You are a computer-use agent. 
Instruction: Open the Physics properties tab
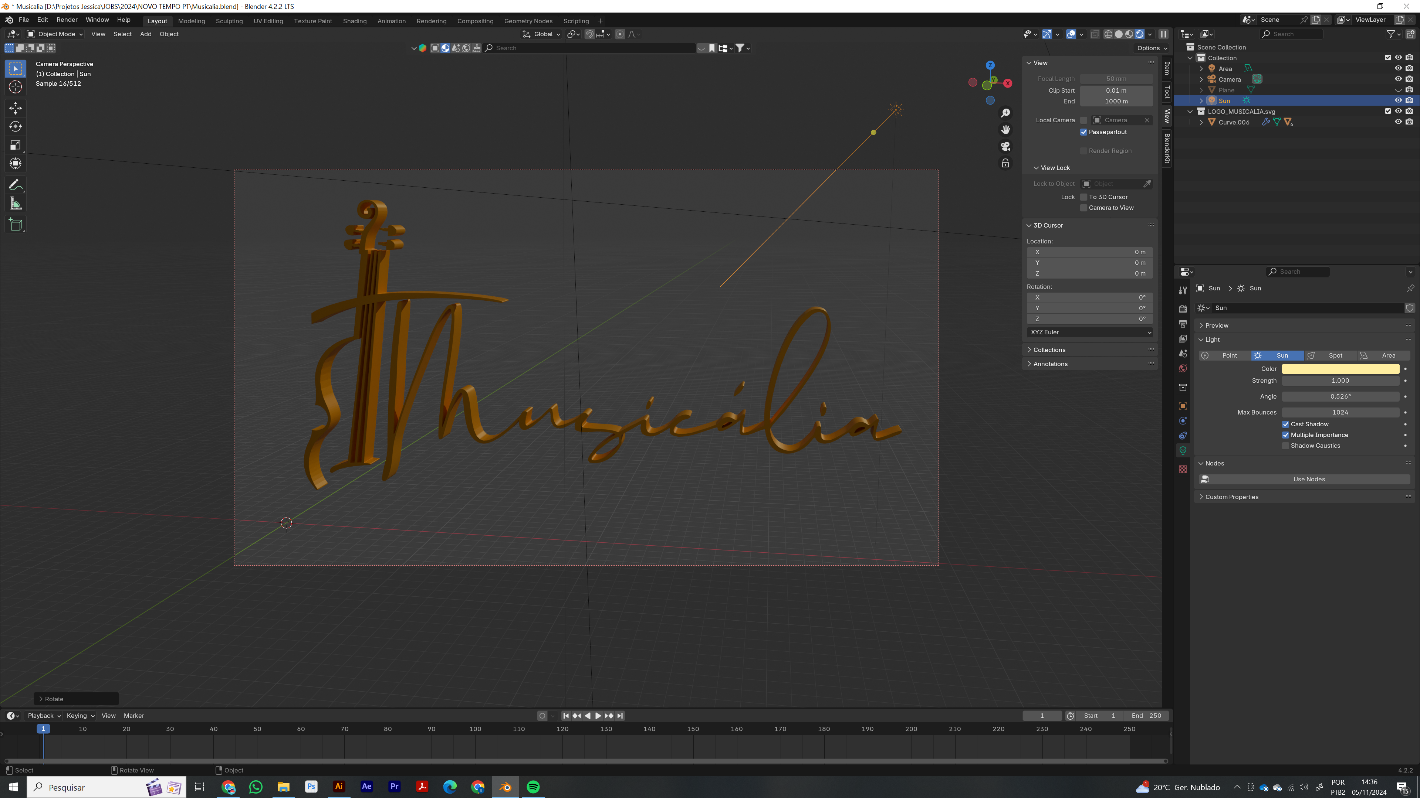coord(1183,421)
